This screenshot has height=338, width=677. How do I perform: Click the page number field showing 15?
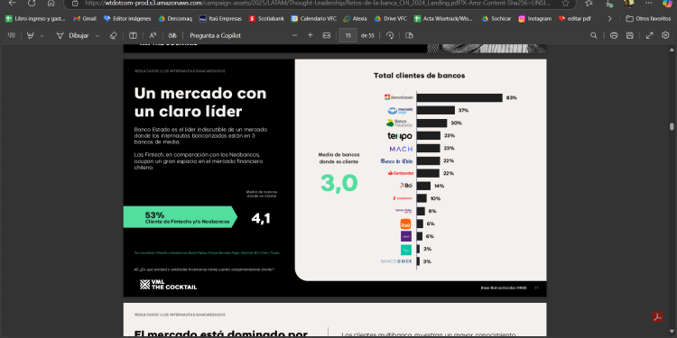tap(348, 35)
